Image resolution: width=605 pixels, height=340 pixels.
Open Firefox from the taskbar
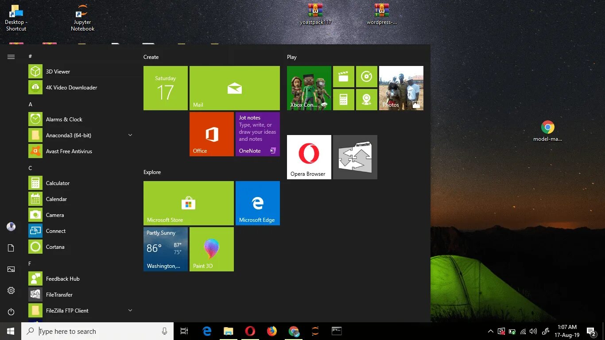coord(272,331)
